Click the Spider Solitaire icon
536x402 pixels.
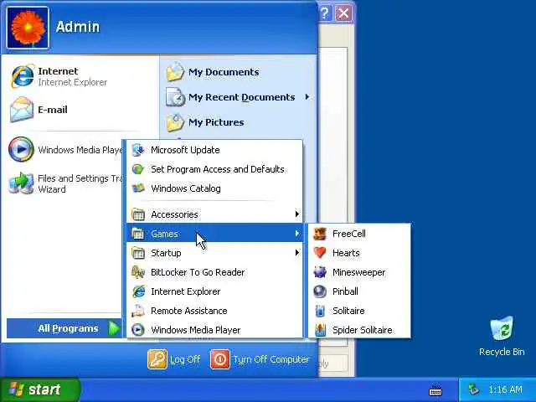click(320, 330)
